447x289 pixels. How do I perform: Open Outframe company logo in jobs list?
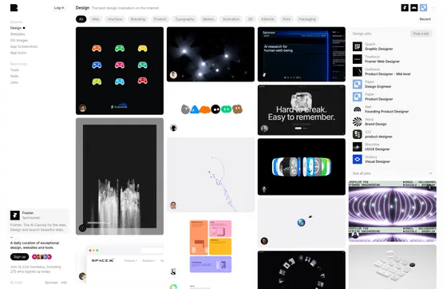click(358, 72)
